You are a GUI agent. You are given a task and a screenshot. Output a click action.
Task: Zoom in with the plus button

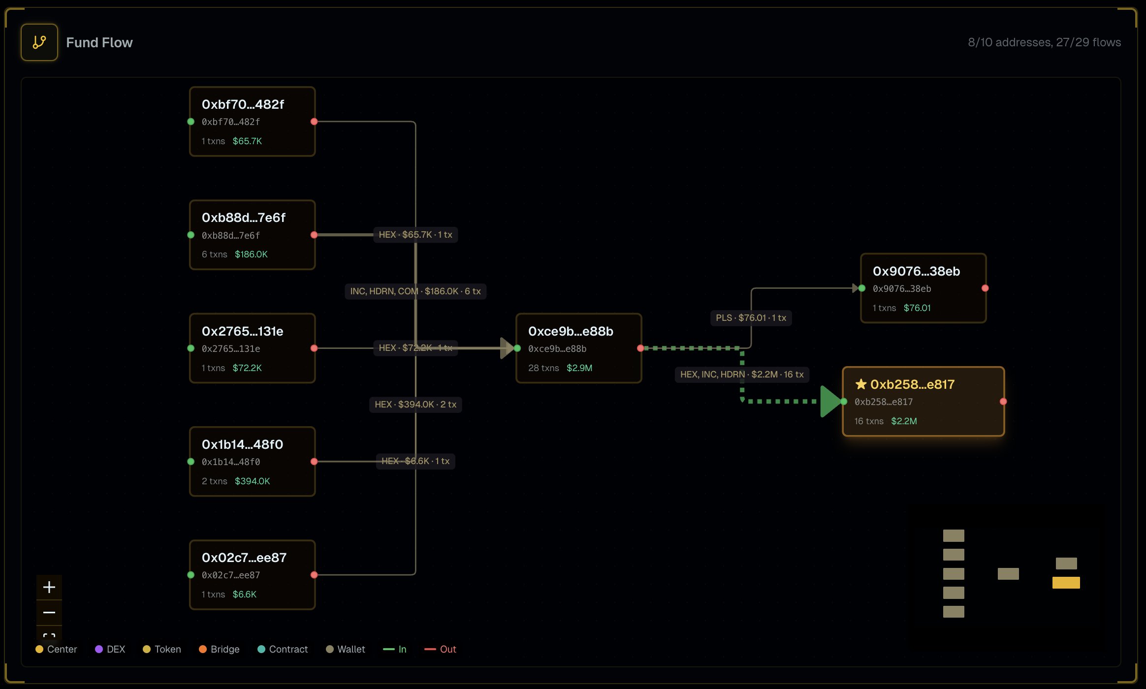pos(49,587)
